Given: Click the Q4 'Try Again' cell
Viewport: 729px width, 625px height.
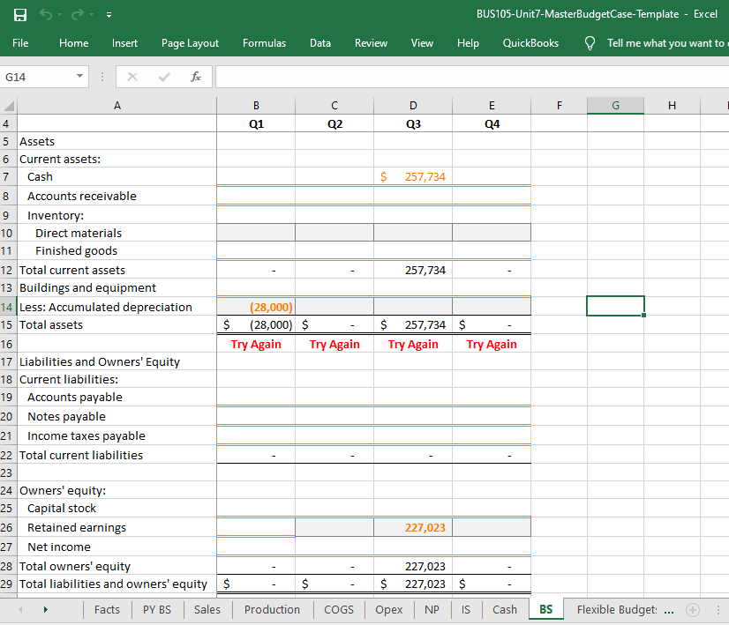Looking at the screenshot, I should point(492,344).
